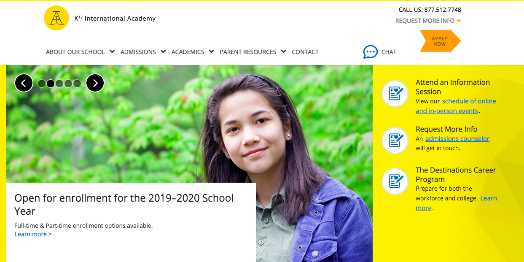Image resolution: width=524 pixels, height=262 pixels.
Task: Go to previous slide arrow
Action: tap(24, 83)
